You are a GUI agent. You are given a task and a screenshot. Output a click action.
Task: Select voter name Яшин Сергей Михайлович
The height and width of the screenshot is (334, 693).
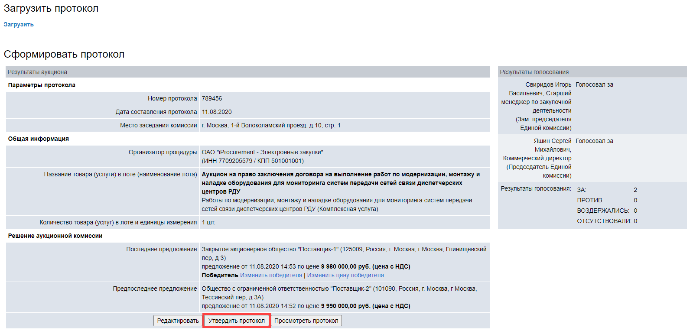point(552,141)
